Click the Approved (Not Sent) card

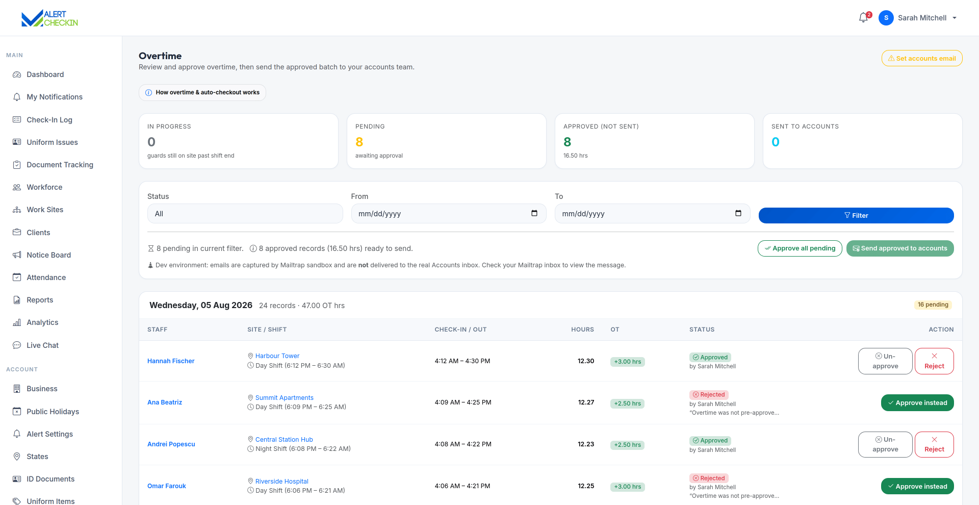(655, 141)
